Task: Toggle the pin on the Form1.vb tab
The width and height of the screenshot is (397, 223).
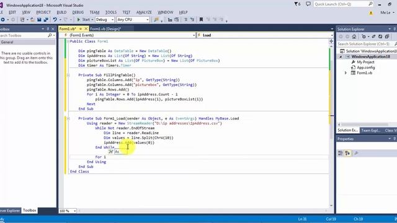Action: tap(81, 29)
